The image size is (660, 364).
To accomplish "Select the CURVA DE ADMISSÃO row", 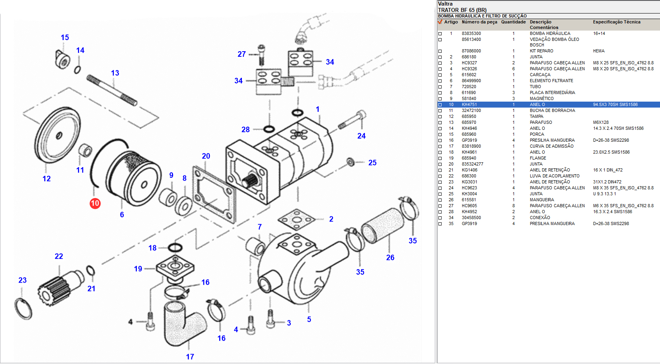I will click(x=551, y=146).
